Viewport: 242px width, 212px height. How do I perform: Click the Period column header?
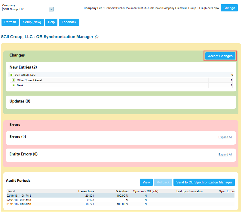11,191
